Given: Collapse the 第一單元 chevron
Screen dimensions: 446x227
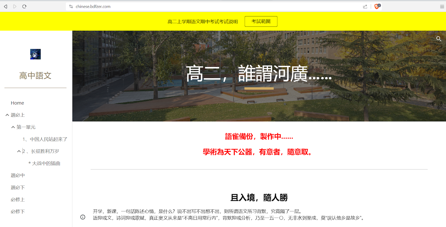Looking at the screenshot, I should [13, 127].
